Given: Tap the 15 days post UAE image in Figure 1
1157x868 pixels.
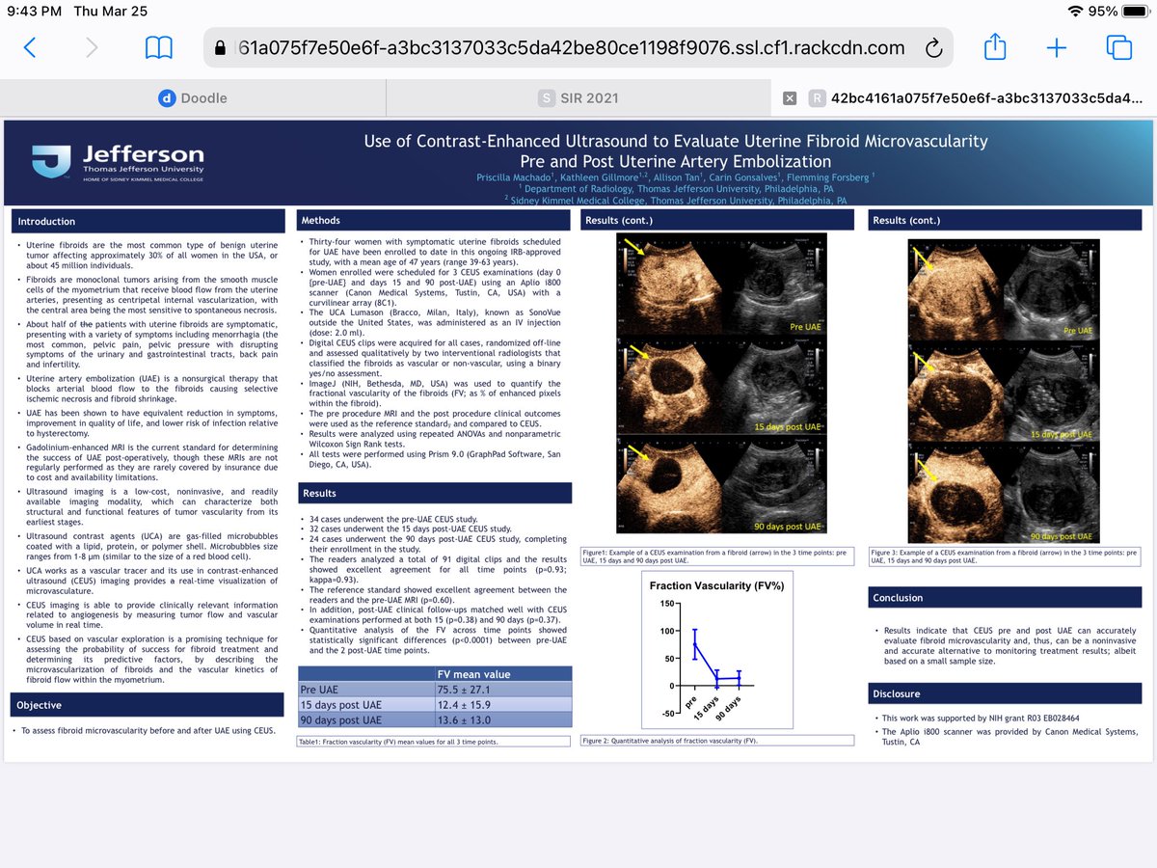Looking at the screenshot, I should (x=721, y=385).
